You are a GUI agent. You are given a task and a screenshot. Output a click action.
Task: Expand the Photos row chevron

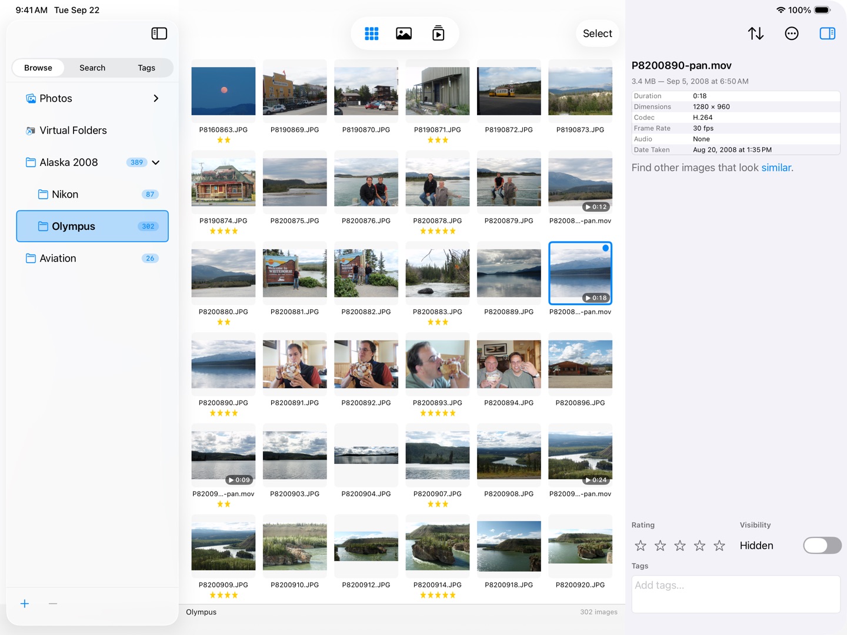click(x=156, y=98)
